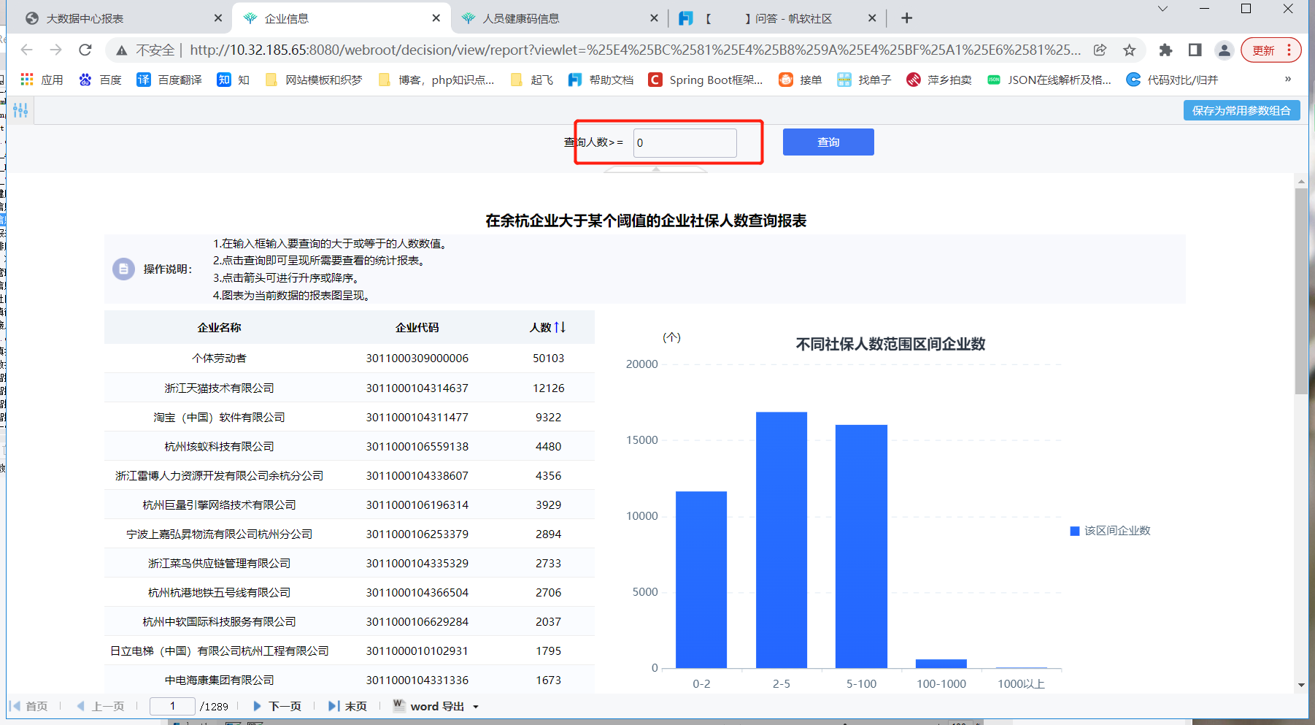Click the share page icon in address bar
1315x725 pixels.
tap(1100, 50)
